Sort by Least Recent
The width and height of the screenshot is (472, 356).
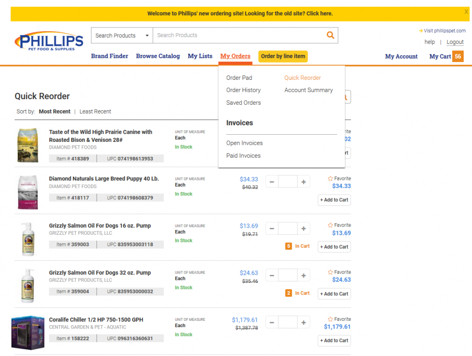click(95, 111)
